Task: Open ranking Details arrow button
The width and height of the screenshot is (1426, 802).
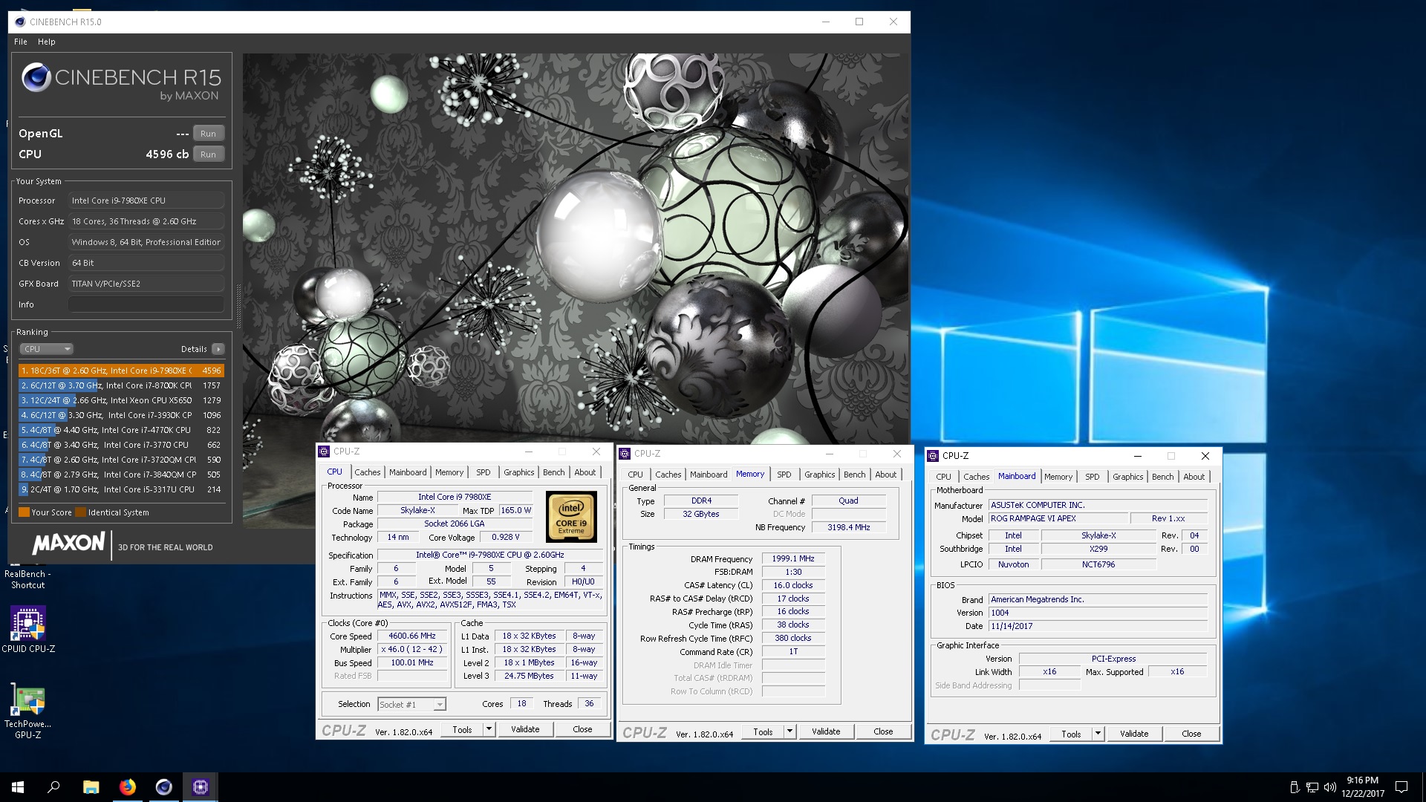Action: point(218,349)
